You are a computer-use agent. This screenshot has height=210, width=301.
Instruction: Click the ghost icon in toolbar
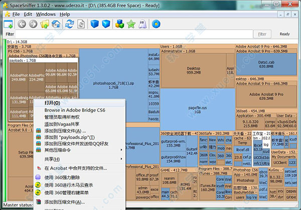(x=142, y=24)
